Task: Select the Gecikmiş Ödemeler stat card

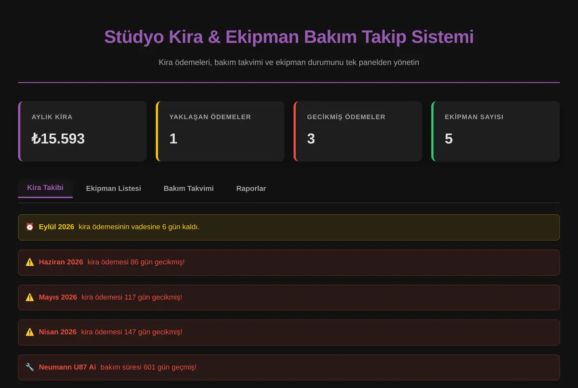Action: pos(358,131)
